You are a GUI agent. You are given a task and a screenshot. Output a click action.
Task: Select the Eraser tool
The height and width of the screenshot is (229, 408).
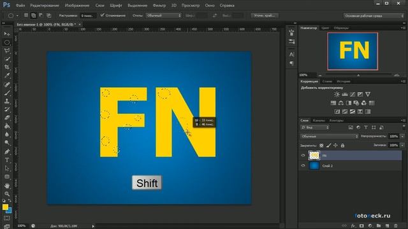(x=7, y=118)
